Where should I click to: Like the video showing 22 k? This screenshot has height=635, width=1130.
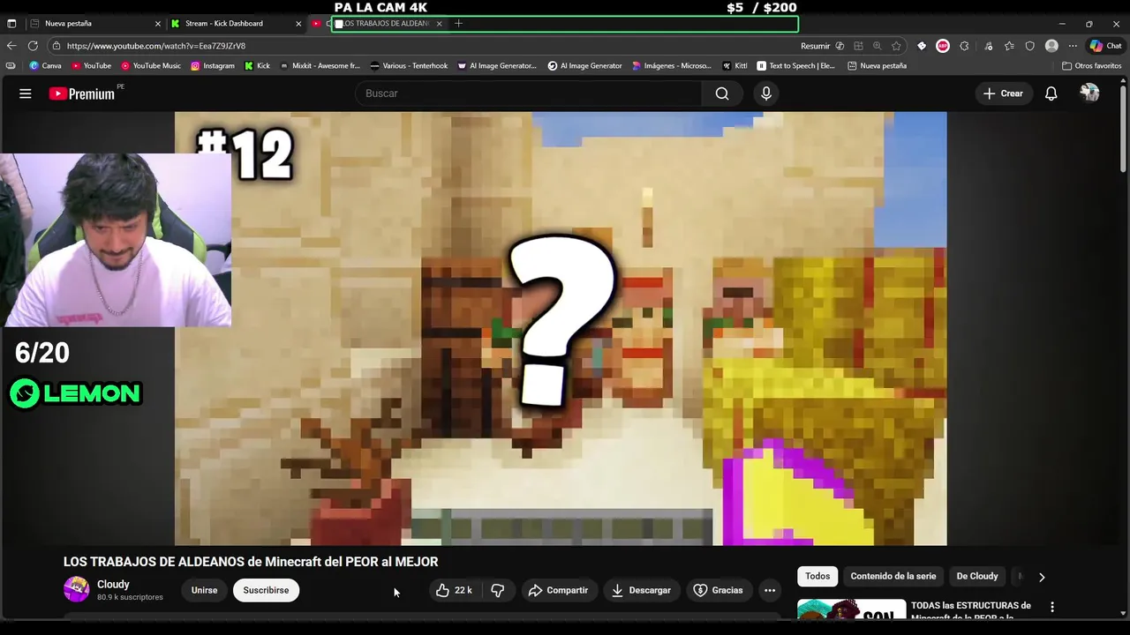455,590
